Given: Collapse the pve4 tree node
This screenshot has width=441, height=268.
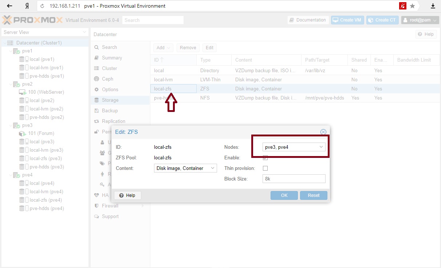Looking at the screenshot, I should pos(10,175).
